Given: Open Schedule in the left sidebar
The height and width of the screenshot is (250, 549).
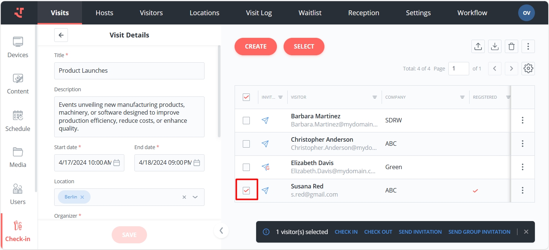Looking at the screenshot, I should pyautogui.click(x=18, y=121).
